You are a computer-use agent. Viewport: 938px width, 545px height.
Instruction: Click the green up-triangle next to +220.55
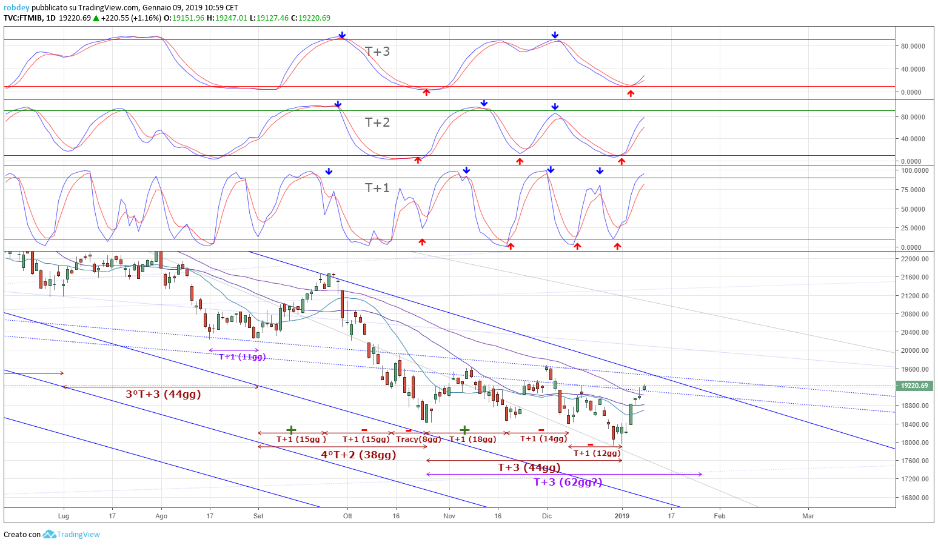point(96,18)
